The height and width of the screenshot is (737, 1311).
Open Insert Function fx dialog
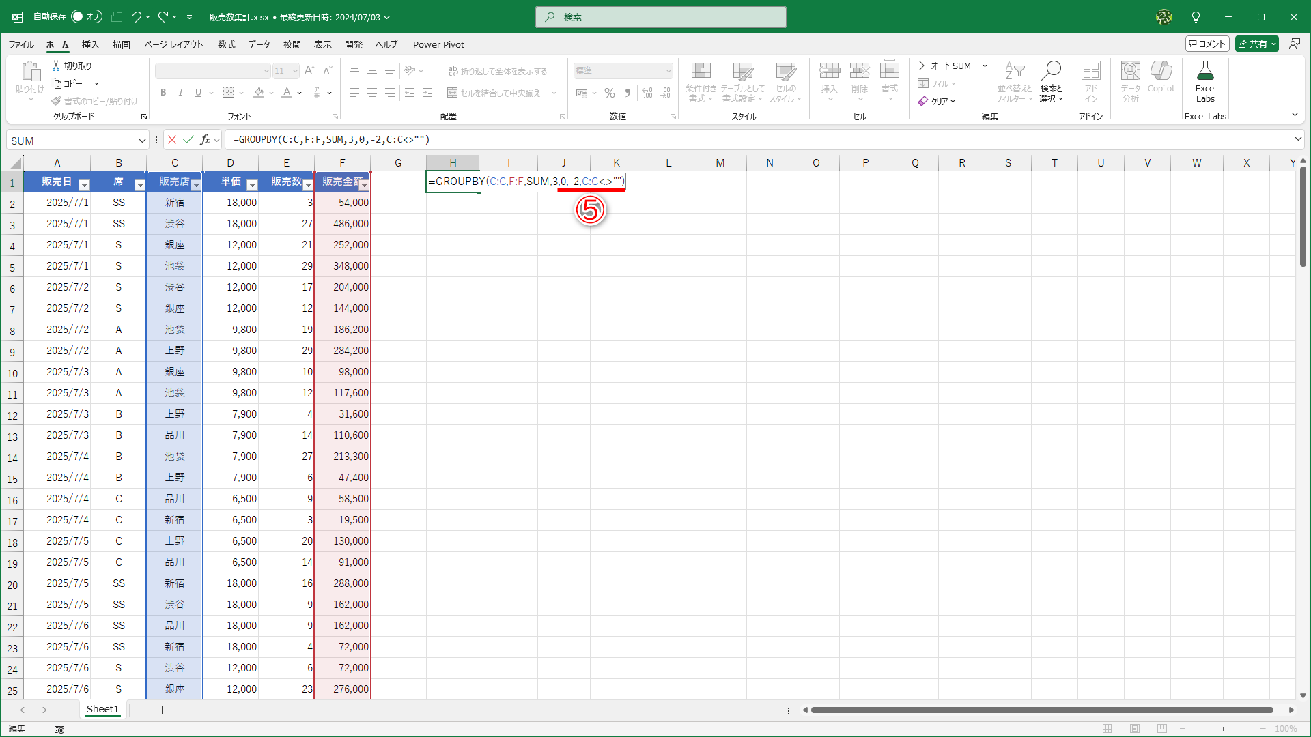click(x=205, y=140)
